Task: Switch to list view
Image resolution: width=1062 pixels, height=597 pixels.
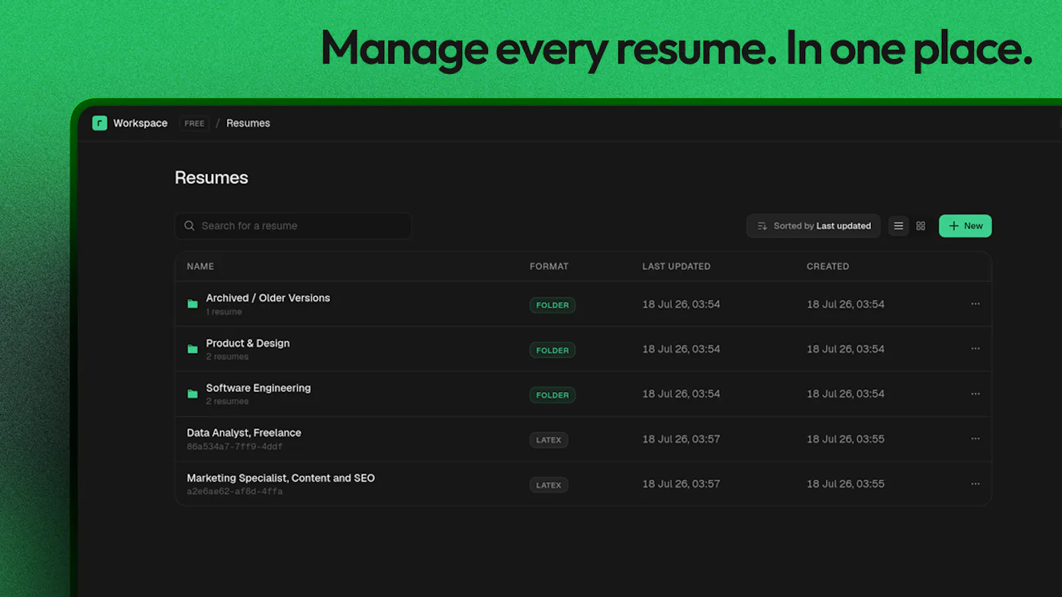Action: click(898, 226)
